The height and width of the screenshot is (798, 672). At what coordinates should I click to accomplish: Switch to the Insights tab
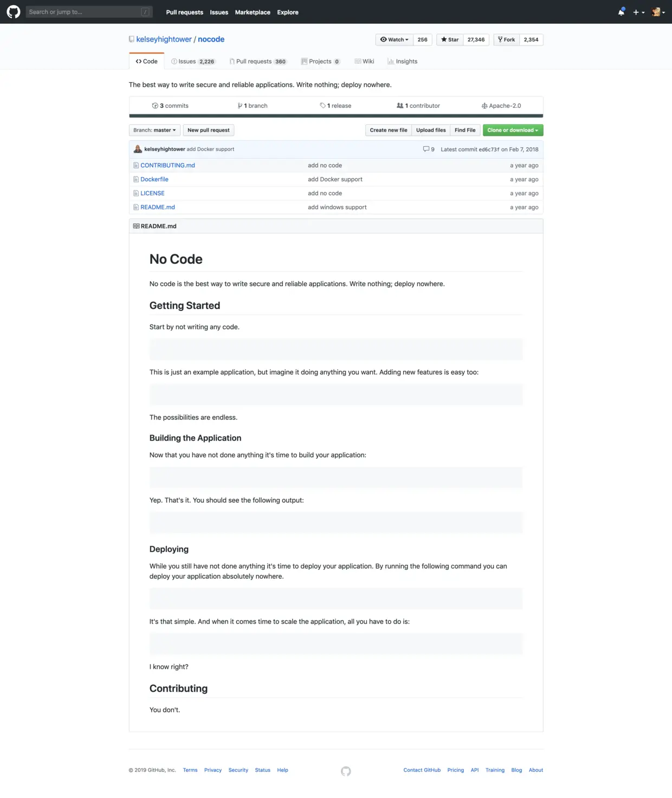pos(403,61)
